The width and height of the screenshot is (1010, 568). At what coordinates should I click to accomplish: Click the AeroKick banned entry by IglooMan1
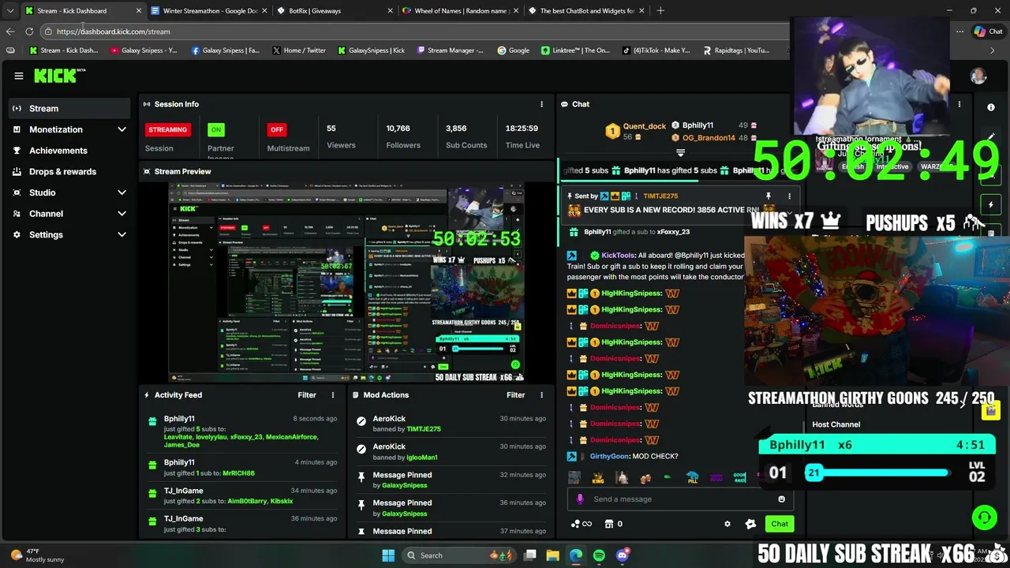coord(451,451)
